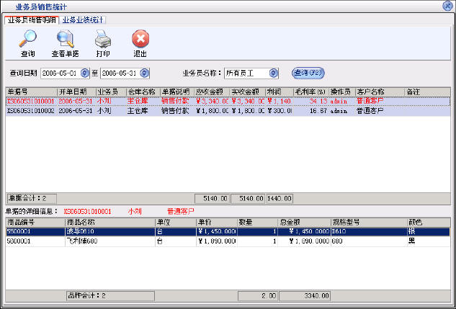Sort by 客户名称 column header

[x=370, y=92]
